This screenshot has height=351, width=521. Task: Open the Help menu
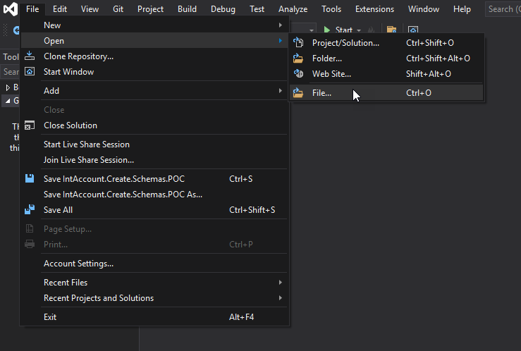tap(462, 9)
